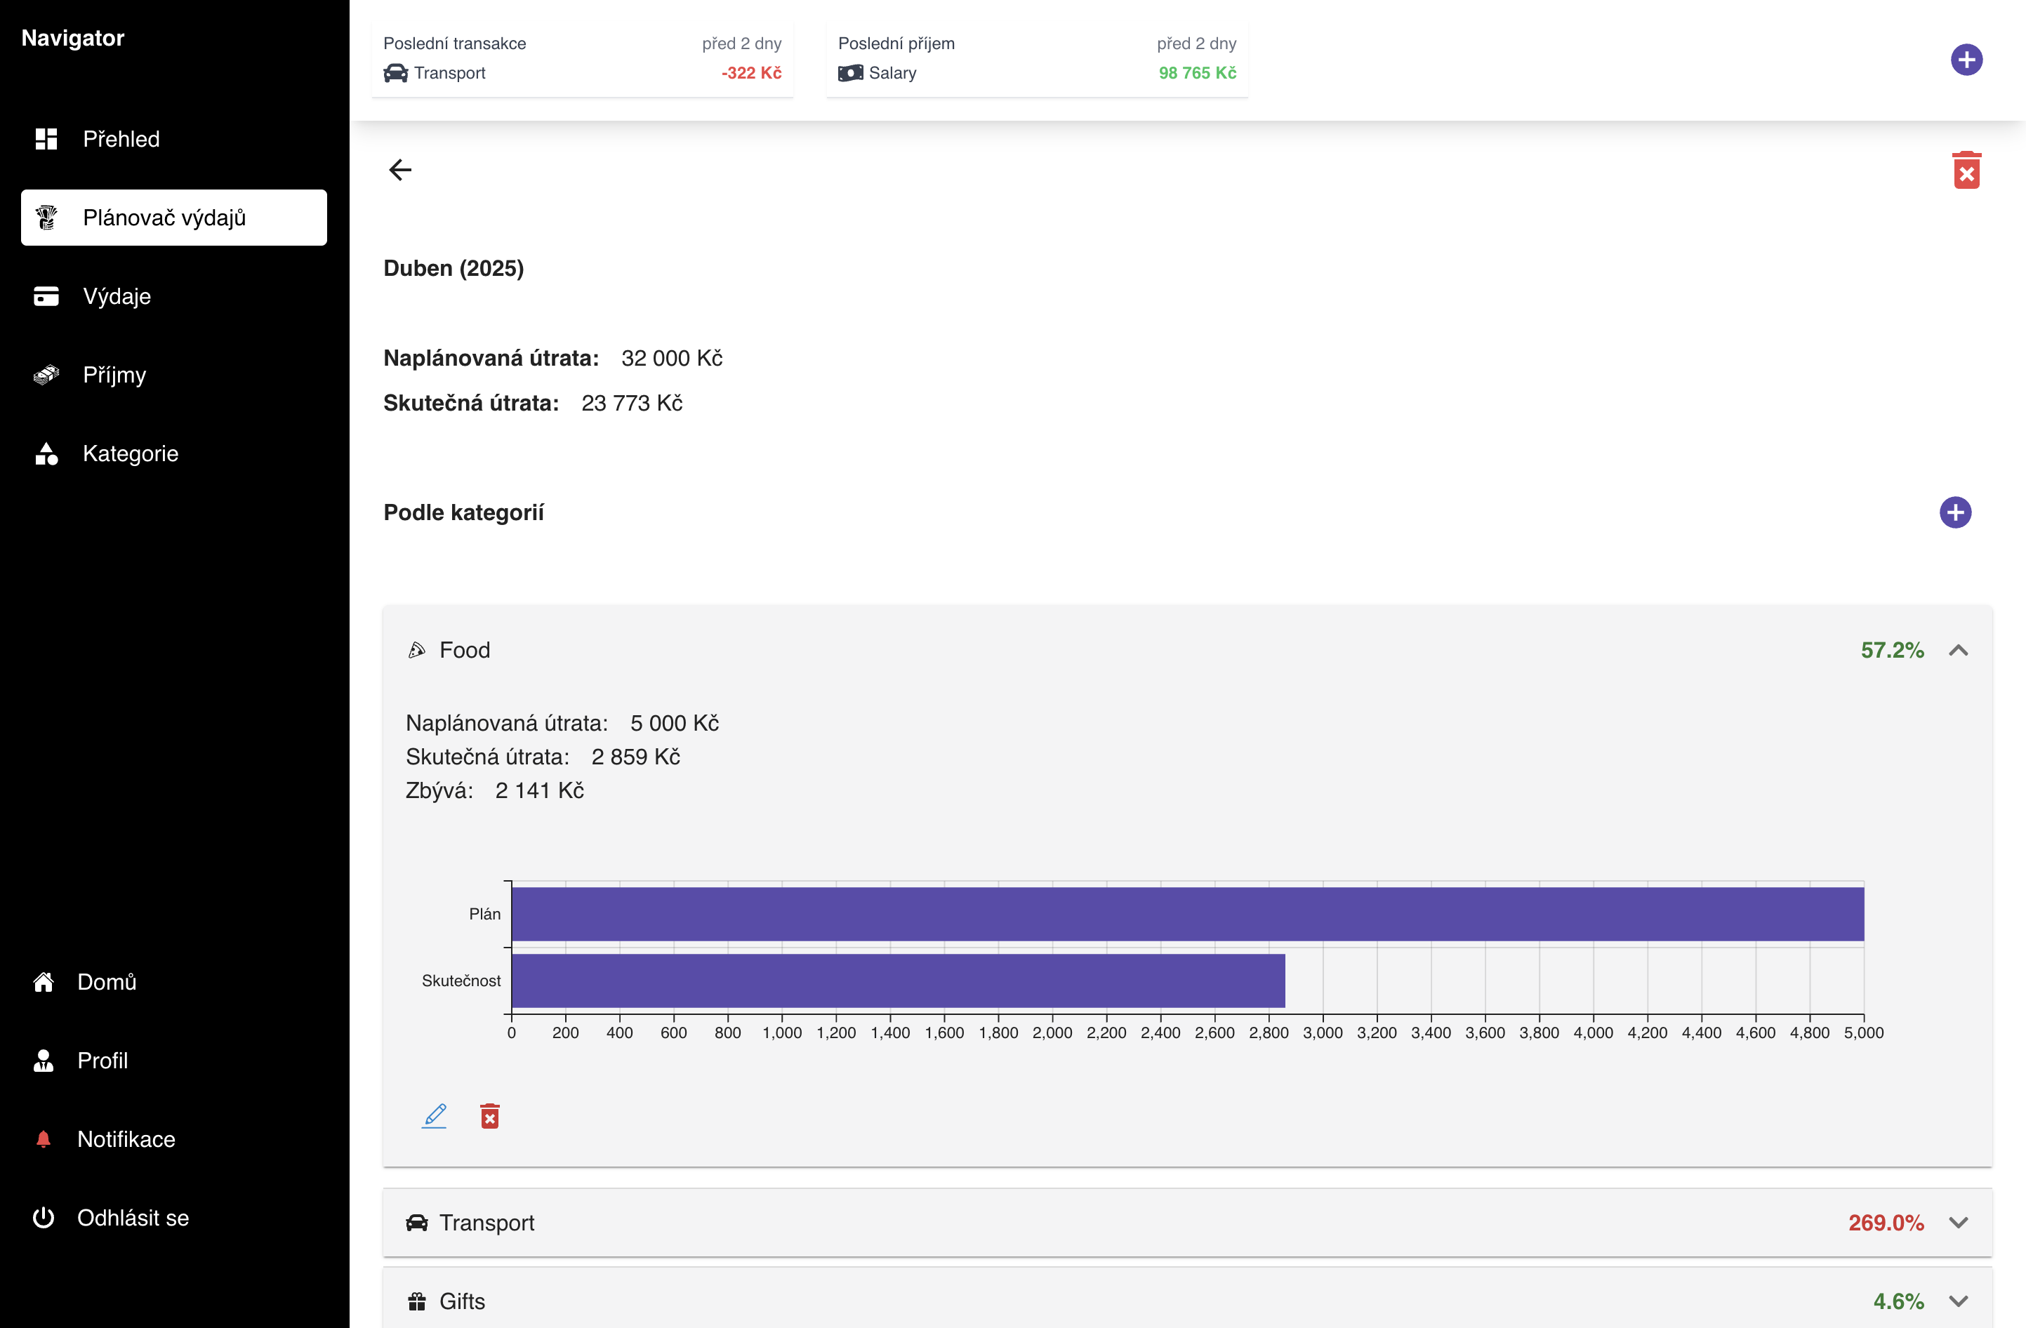This screenshot has height=1328, width=2026.
Task: Click the Skutečnost bar in the Food chart
Action: [897, 981]
